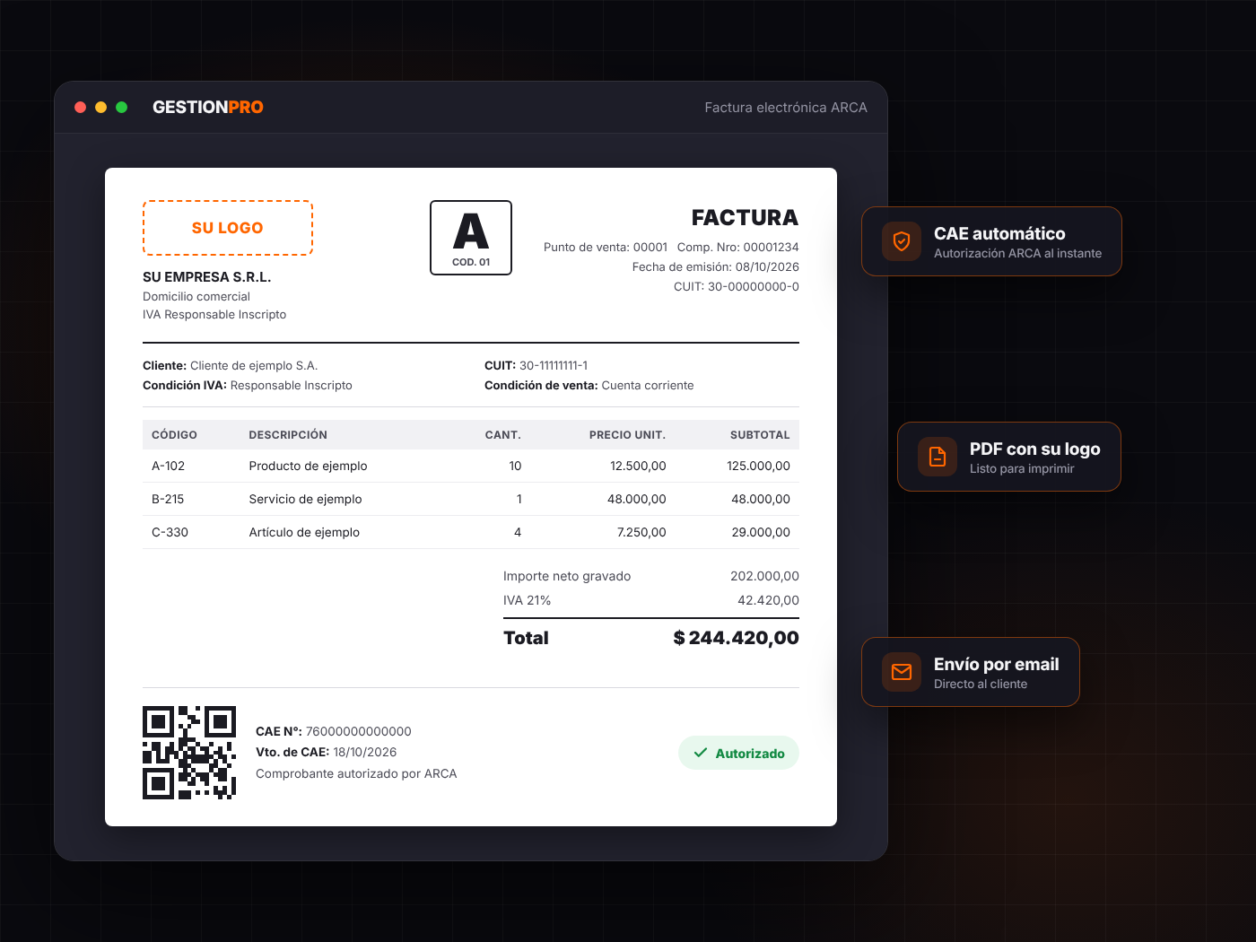1256x942 pixels.
Task: Click the Vto. de CAE date line
Action: point(326,753)
